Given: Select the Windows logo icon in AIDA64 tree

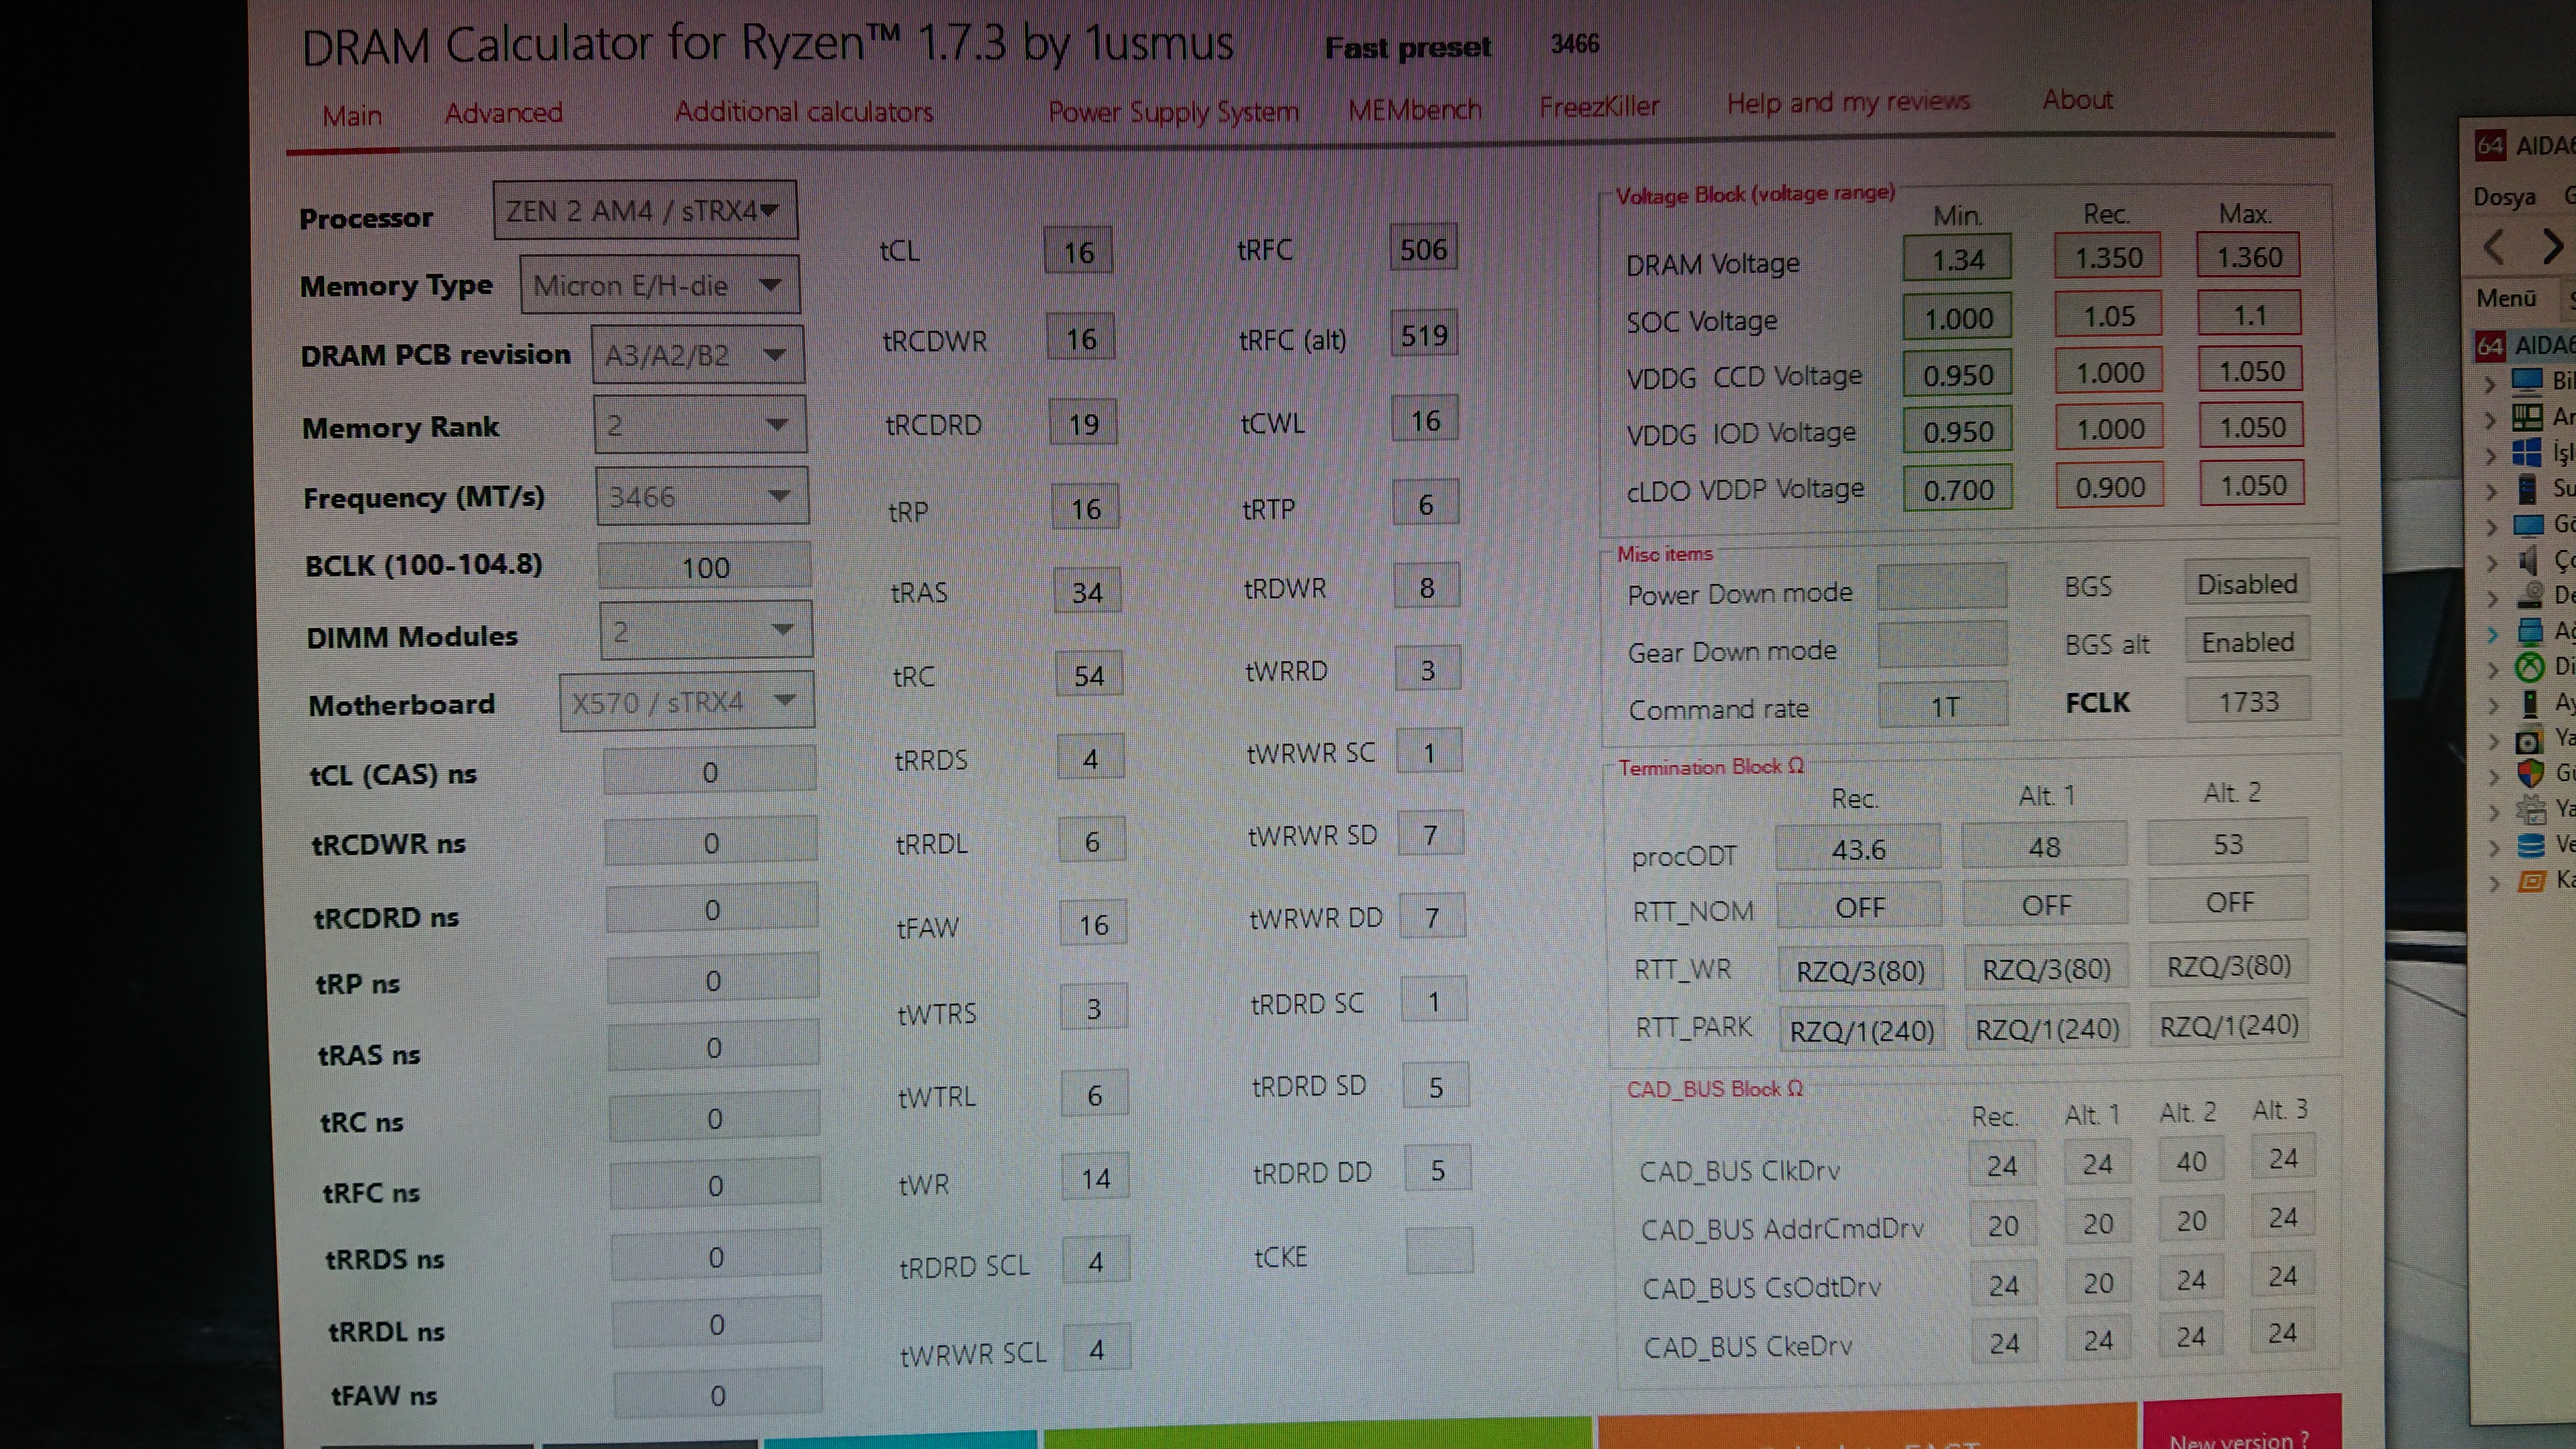Looking at the screenshot, I should (2528, 453).
